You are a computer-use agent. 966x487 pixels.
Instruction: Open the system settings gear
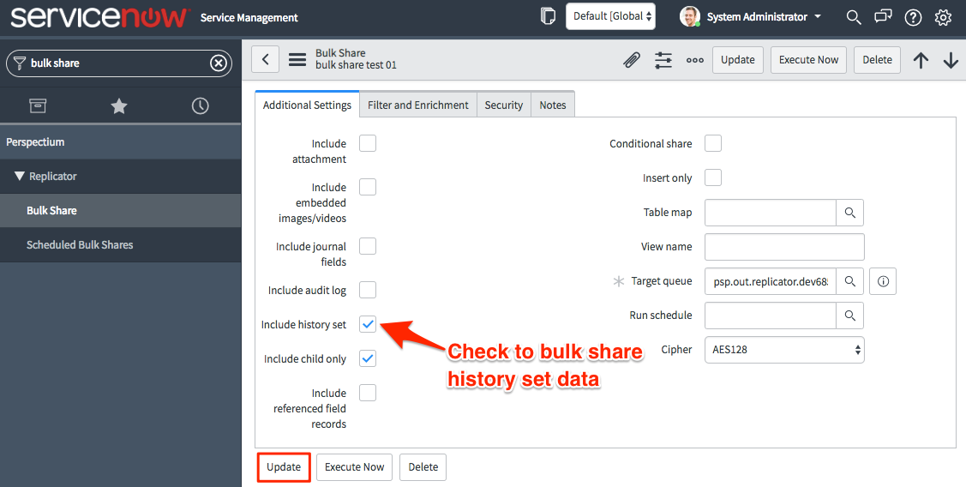943,17
